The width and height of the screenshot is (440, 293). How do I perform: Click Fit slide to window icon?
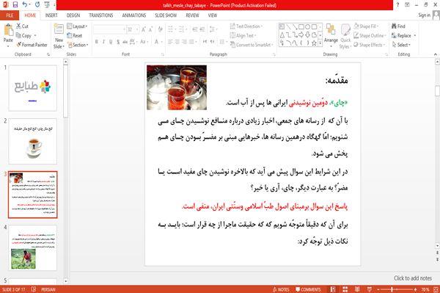tap(436, 289)
